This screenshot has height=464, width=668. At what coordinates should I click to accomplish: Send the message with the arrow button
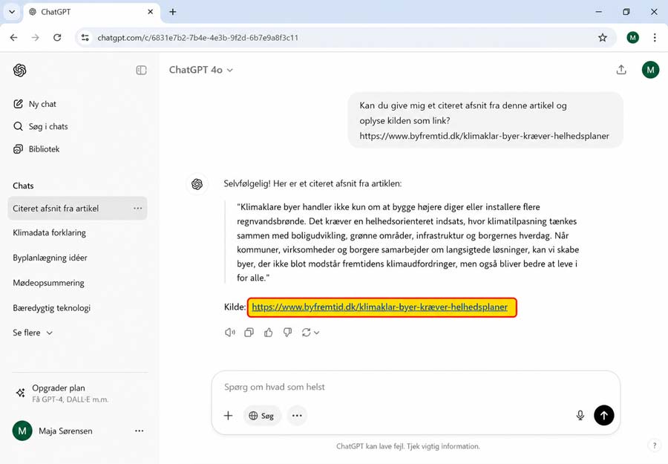pyautogui.click(x=604, y=416)
